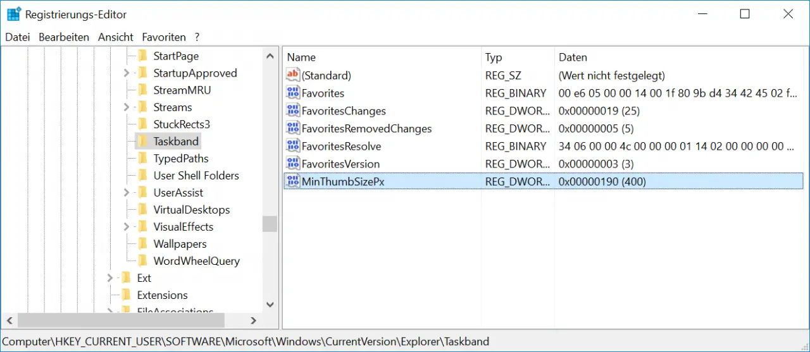Open the Favoriten menu
The image size is (810, 352).
pos(164,37)
